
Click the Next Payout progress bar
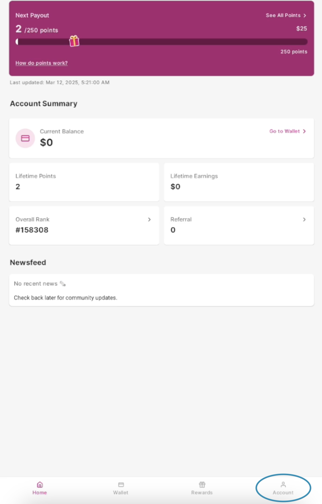tap(191, 42)
